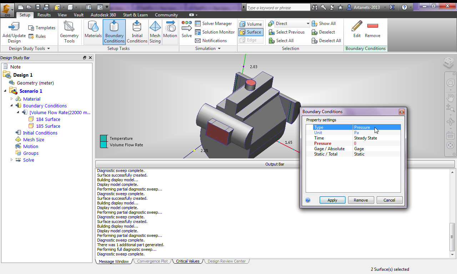
Task: Click Select All in Selection panel
Action: (281, 41)
